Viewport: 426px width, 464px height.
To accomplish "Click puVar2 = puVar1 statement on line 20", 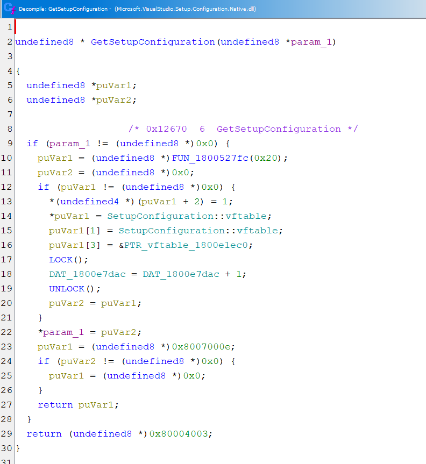I will point(95,303).
